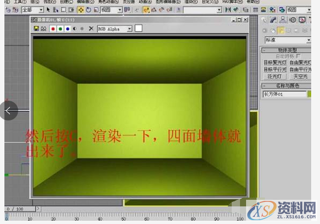
Task: Clear the rendered frame with X icon
Action: tap(91, 29)
